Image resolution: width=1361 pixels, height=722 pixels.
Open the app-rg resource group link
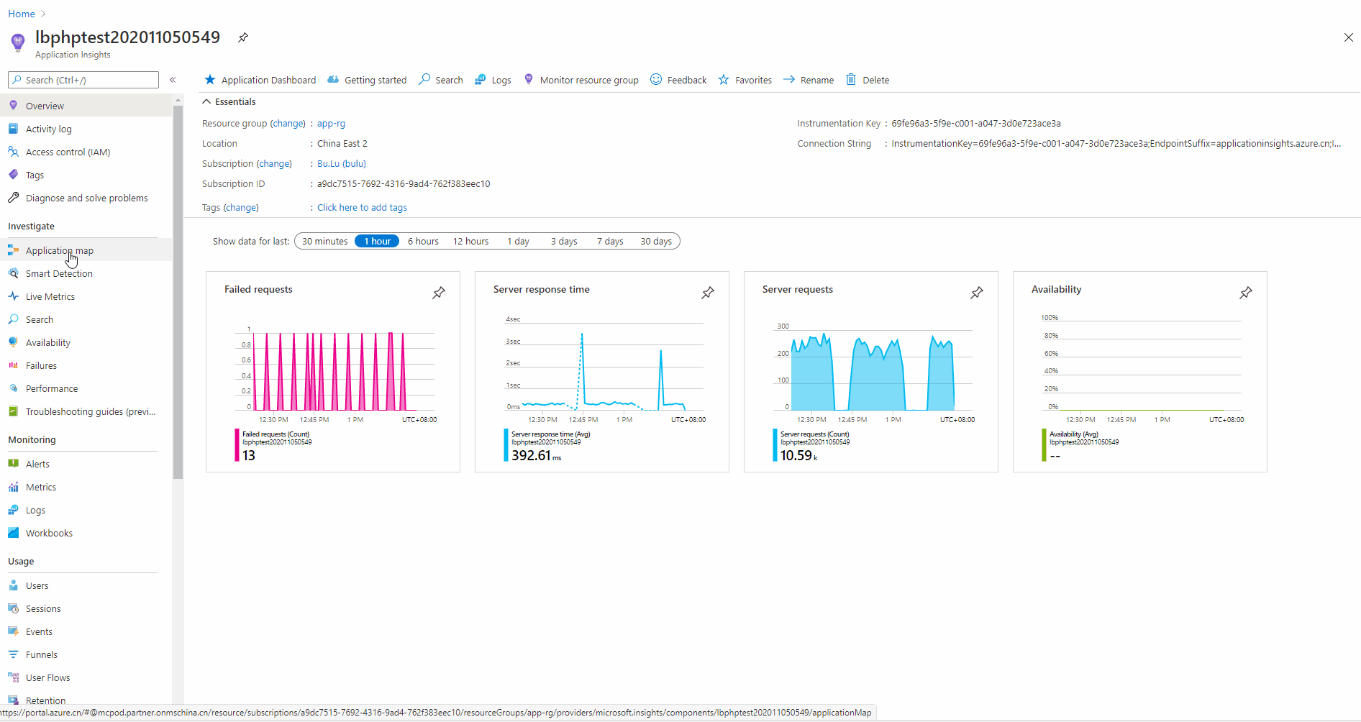pos(331,123)
